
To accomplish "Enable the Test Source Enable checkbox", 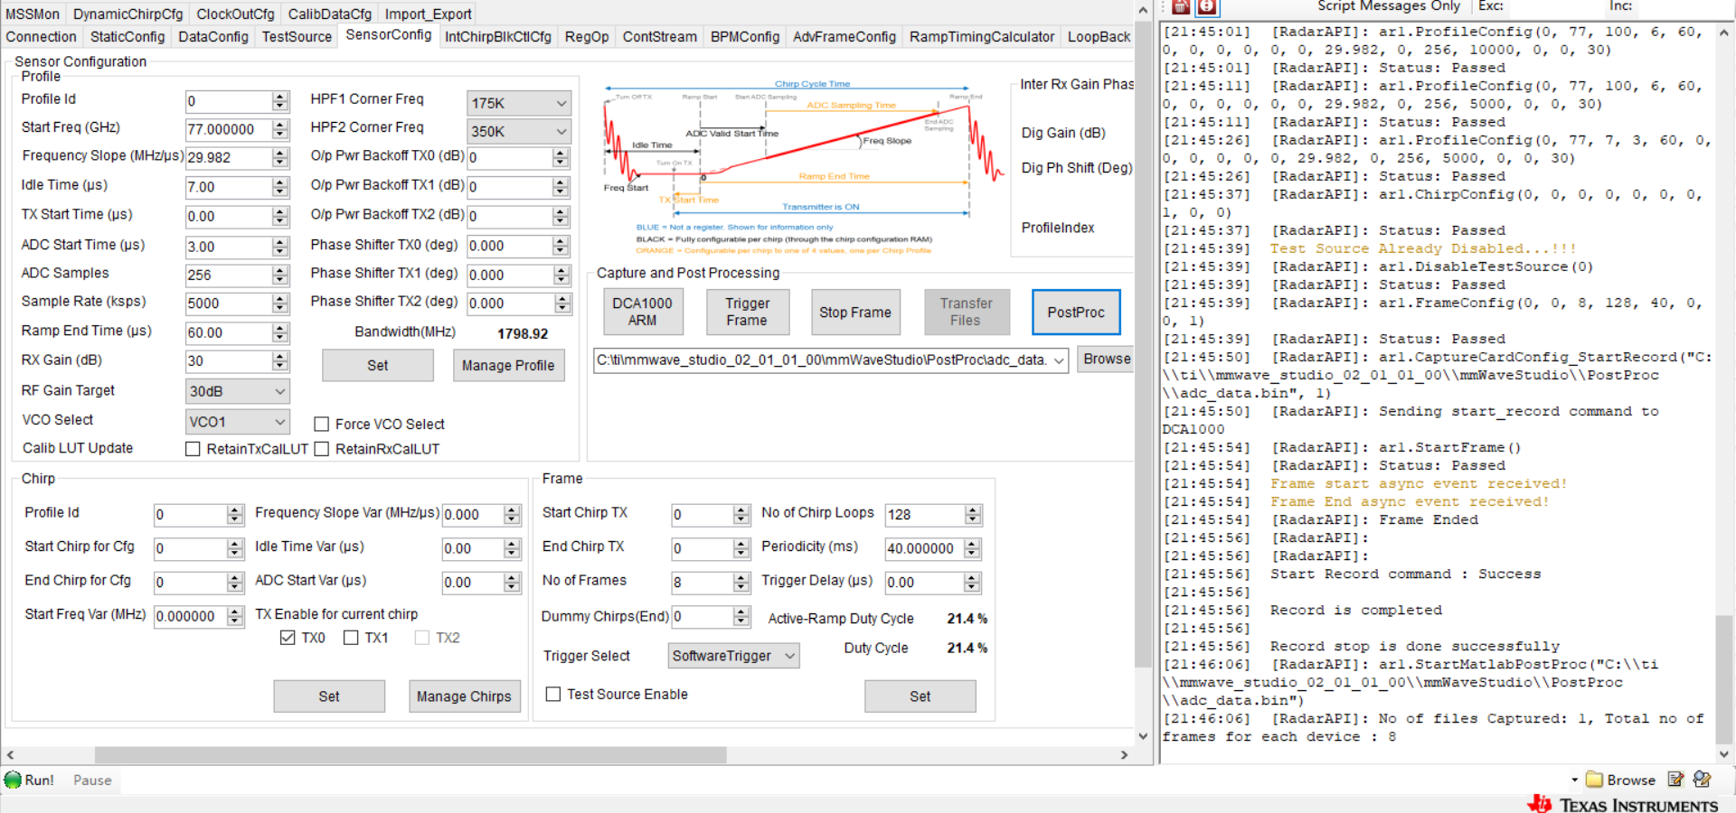I will (553, 694).
